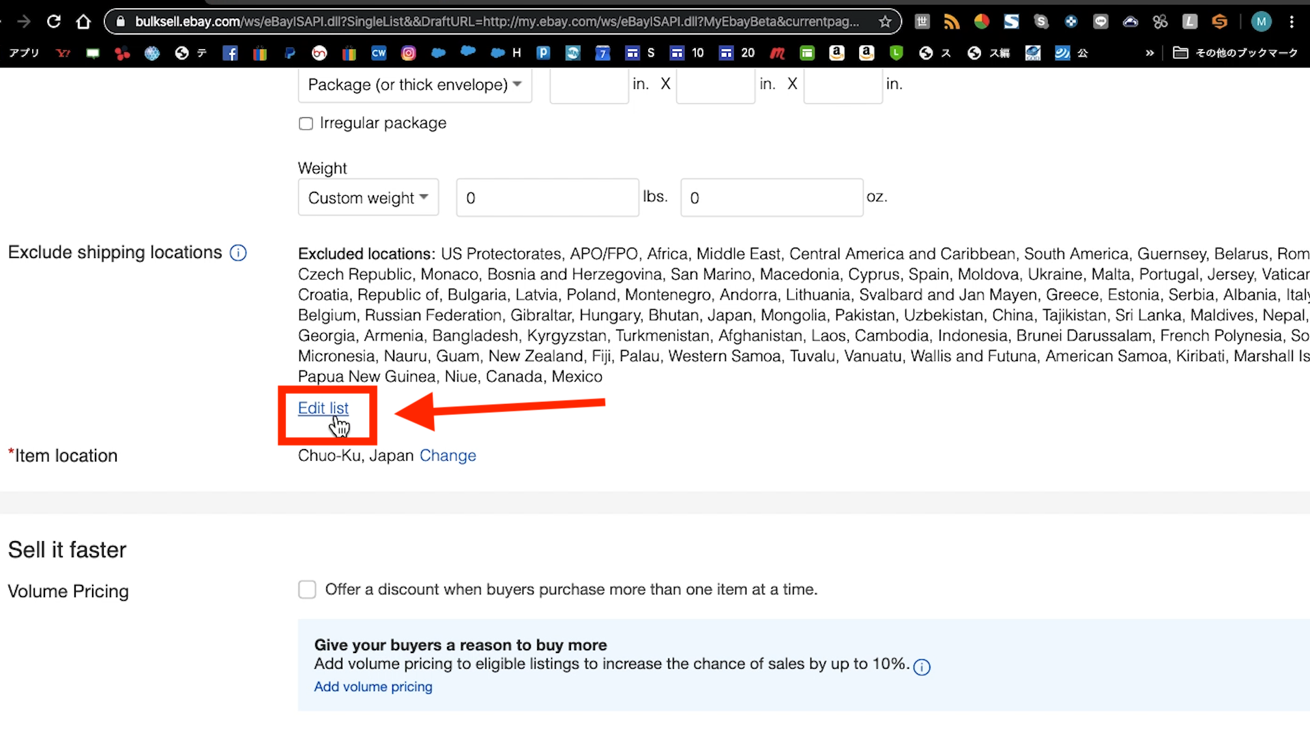Image resolution: width=1310 pixels, height=737 pixels.
Task: Click the Add volume pricing link
Action: point(373,687)
